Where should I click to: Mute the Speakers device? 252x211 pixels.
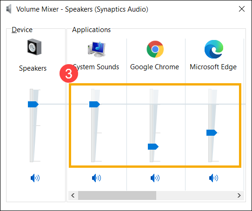tap(35, 178)
